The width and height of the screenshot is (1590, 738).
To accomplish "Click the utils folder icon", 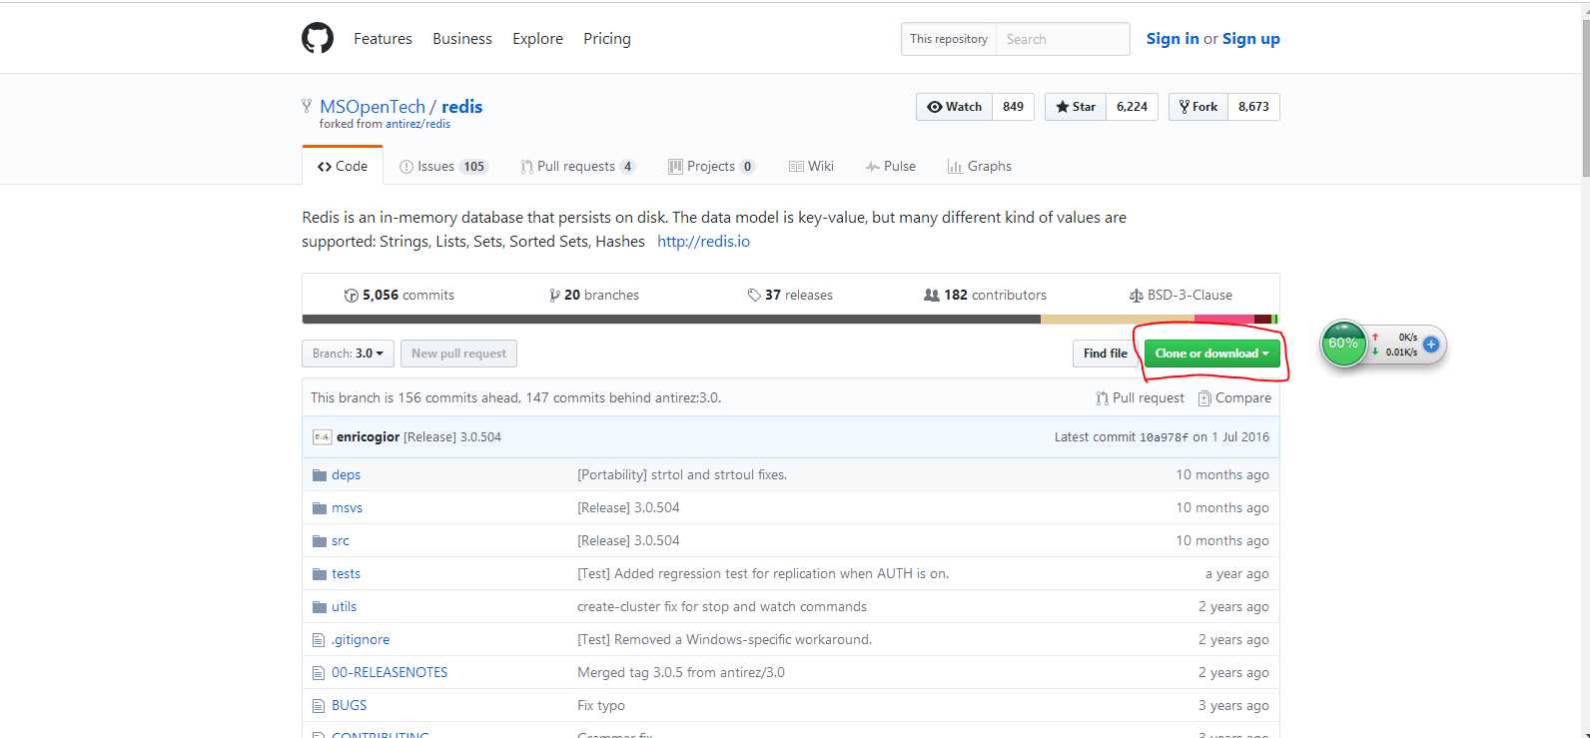I will click(x=320, y=607).
